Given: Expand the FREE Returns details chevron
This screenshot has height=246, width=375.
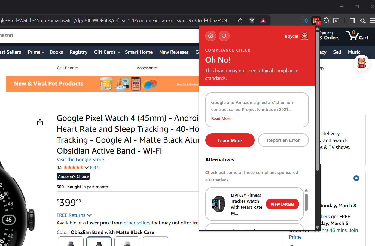Looking at the screenshot, I should click(x=89, y=215).
